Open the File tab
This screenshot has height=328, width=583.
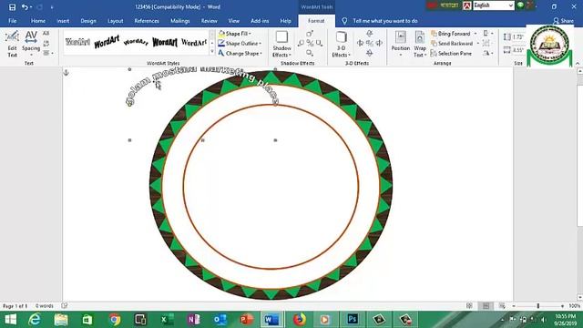12,21
